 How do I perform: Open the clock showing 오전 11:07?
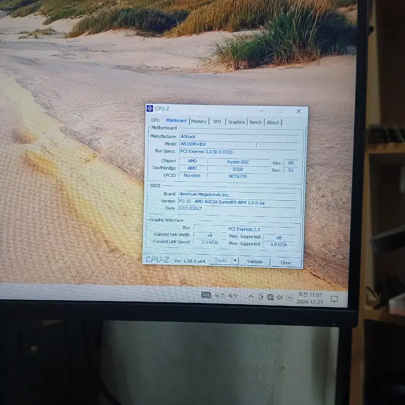[310, 298]
